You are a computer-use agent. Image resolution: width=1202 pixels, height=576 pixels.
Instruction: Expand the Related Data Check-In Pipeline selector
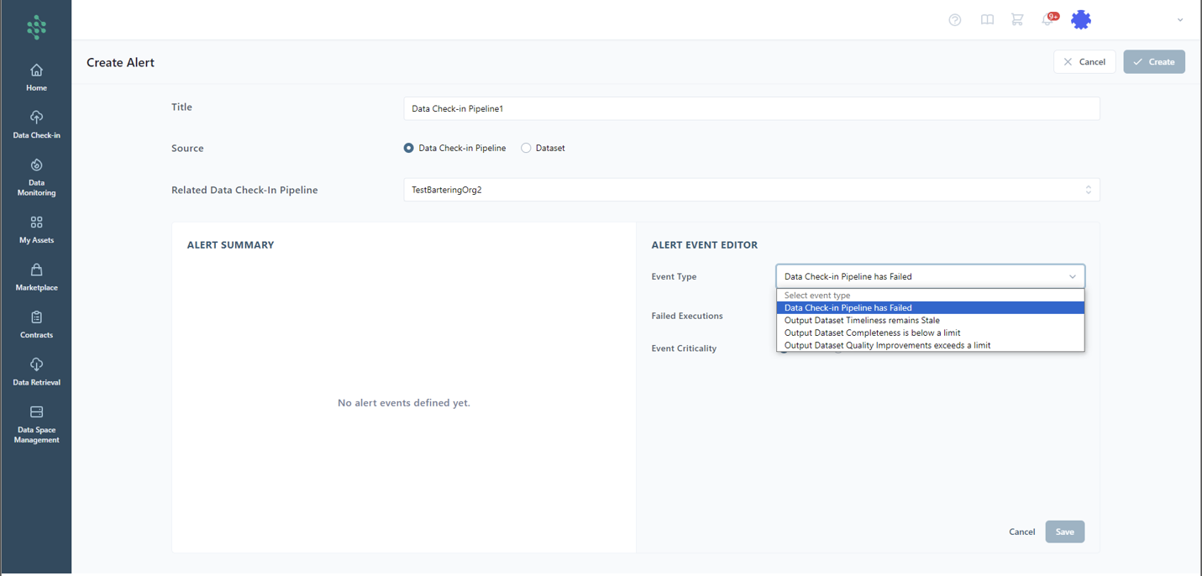[751, 190]
